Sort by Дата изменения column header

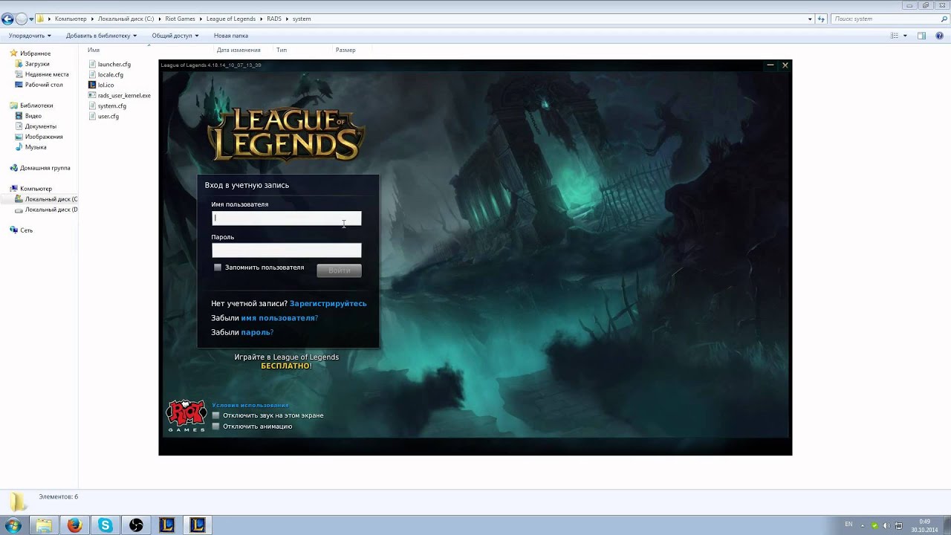pyautogui.click(x=238, y=50)
